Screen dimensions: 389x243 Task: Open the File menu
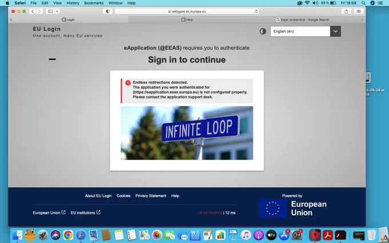point(34,3)
